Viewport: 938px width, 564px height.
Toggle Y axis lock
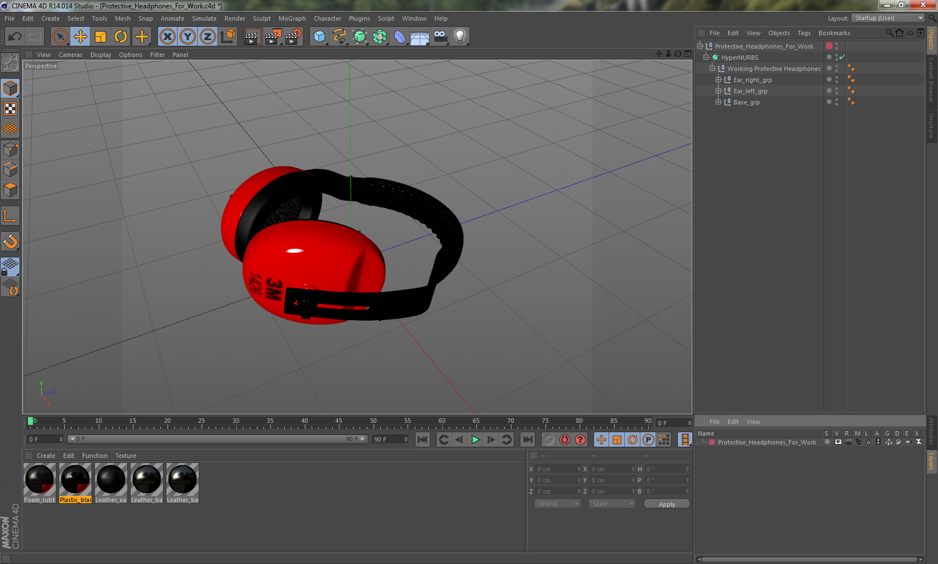188,37
